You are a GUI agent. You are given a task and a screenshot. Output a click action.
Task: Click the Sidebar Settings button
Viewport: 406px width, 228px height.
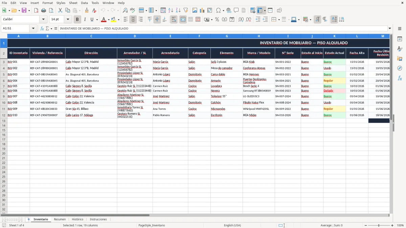coord(400,28)
